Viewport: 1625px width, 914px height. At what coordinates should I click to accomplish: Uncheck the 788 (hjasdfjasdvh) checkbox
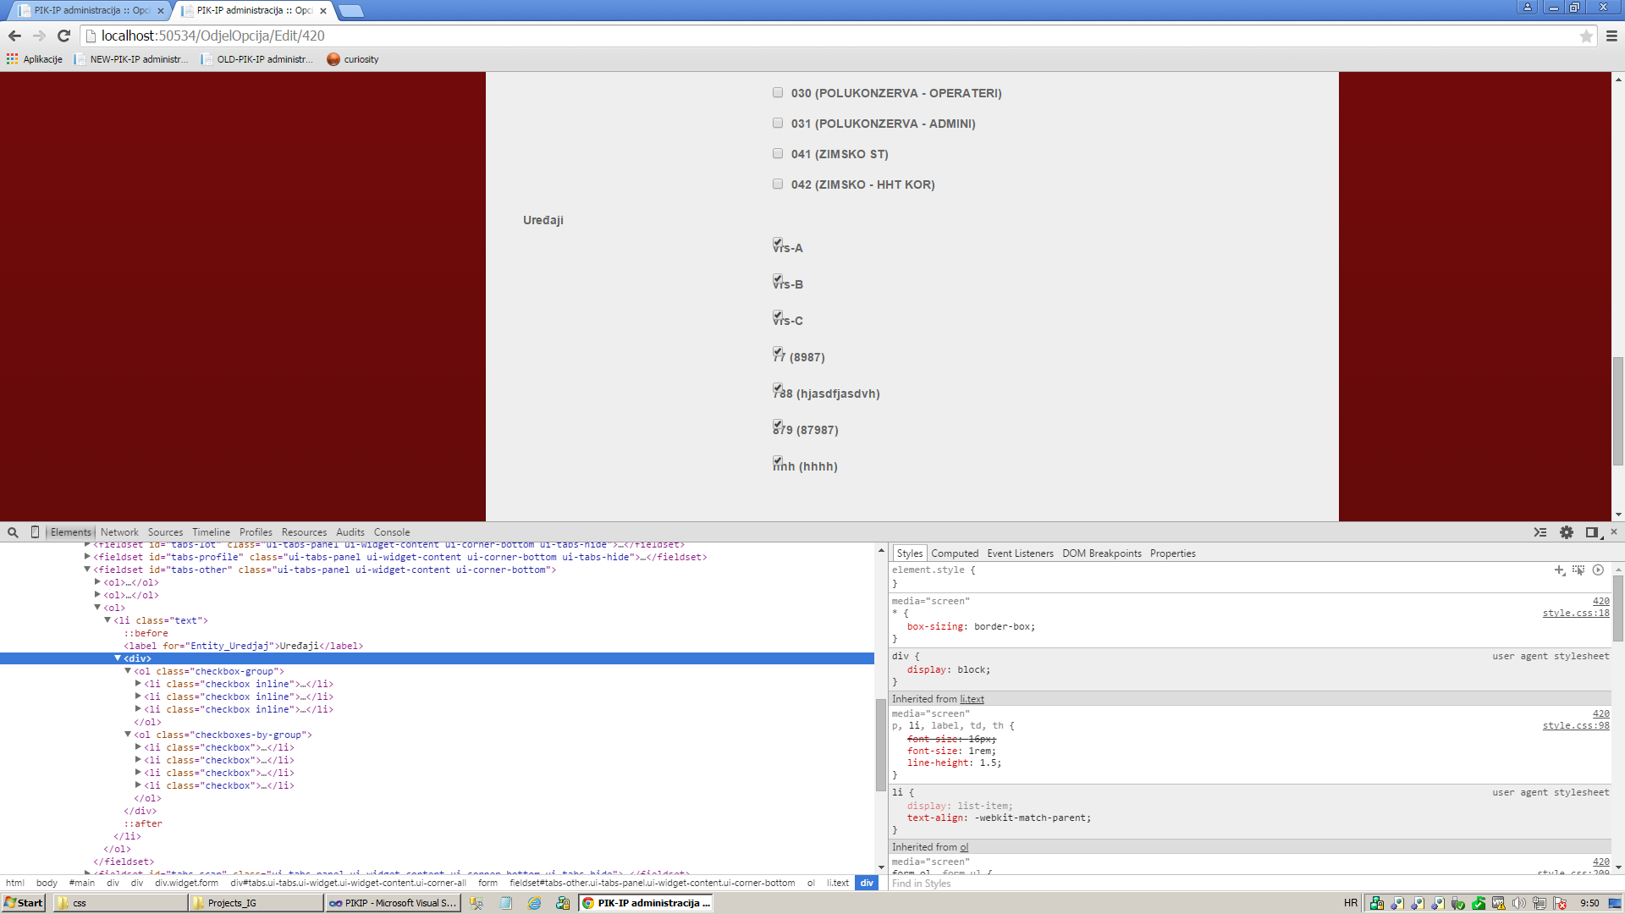[778, 388]
